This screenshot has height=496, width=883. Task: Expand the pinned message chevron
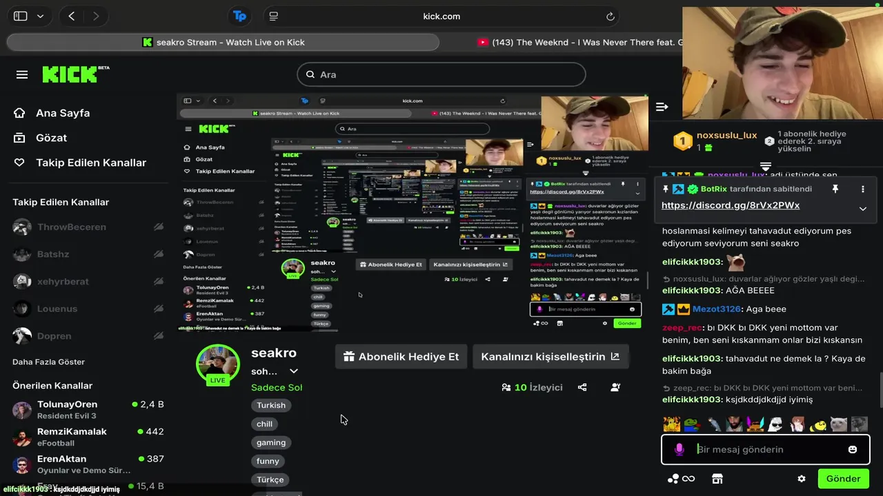[862, 209]
